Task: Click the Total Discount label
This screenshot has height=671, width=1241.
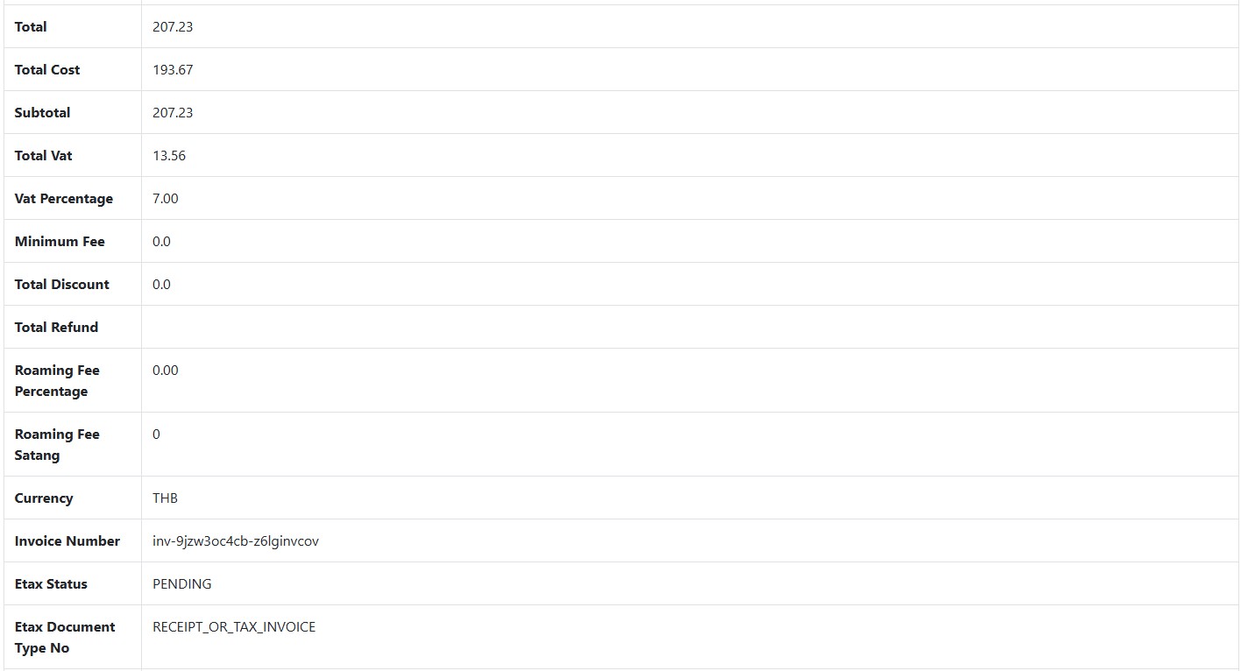Action: click(62, 285)
